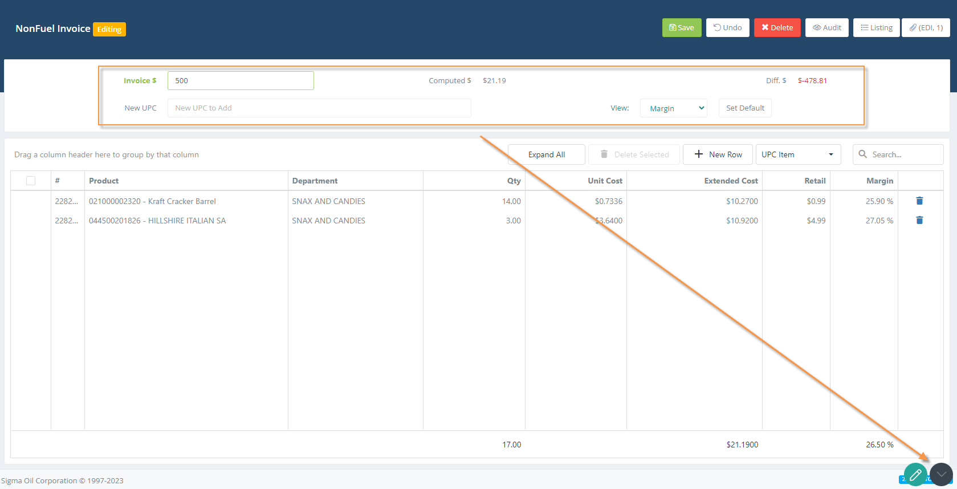Go to the Listing page
The height and width of the screenshot is (489, 957).
point(877,27)
